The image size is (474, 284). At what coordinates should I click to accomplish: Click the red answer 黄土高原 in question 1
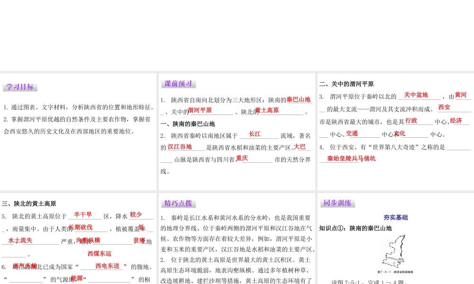coord(266,110)
